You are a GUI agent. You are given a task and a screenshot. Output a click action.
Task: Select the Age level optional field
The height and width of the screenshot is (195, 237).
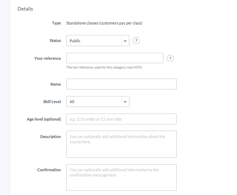click(x=121, y=119)
